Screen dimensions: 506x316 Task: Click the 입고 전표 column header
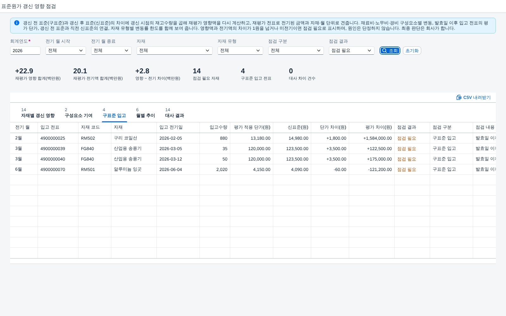coord(58,127)
